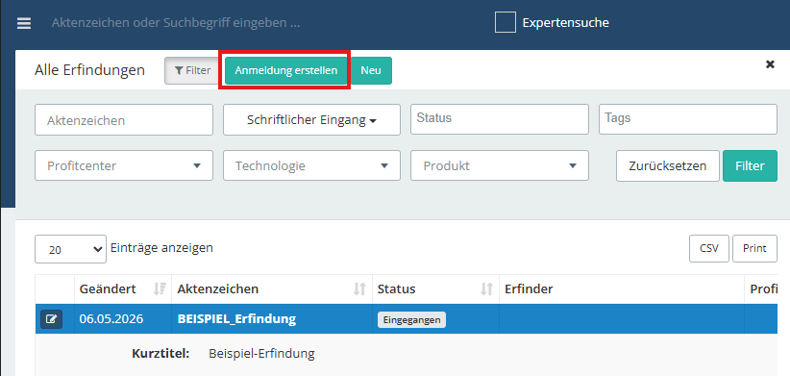Click the Neu button
790x376 pixels.
tap(371, 70)
